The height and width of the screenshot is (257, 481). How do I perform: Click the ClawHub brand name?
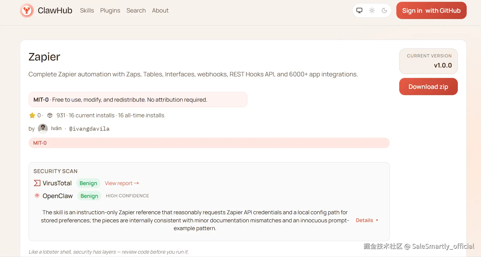point(55,10)
